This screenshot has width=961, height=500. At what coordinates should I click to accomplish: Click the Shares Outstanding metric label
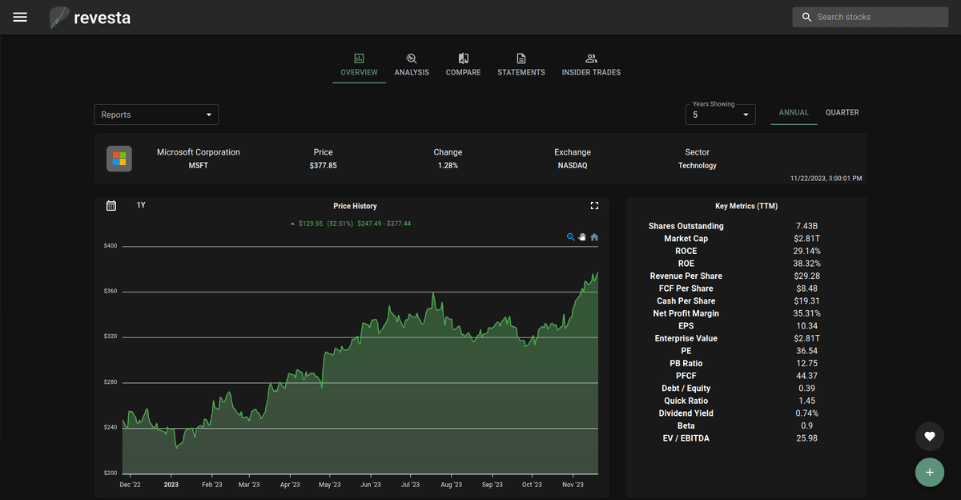pyautogui.click(x=686, y=226)
